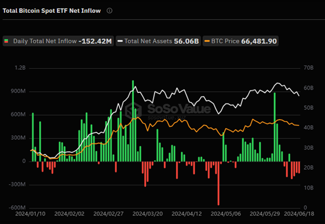Click the 2024/02/27 date label
Image resolution: width=325 pixels, height=224 pixels.
(x=109, y=213)
